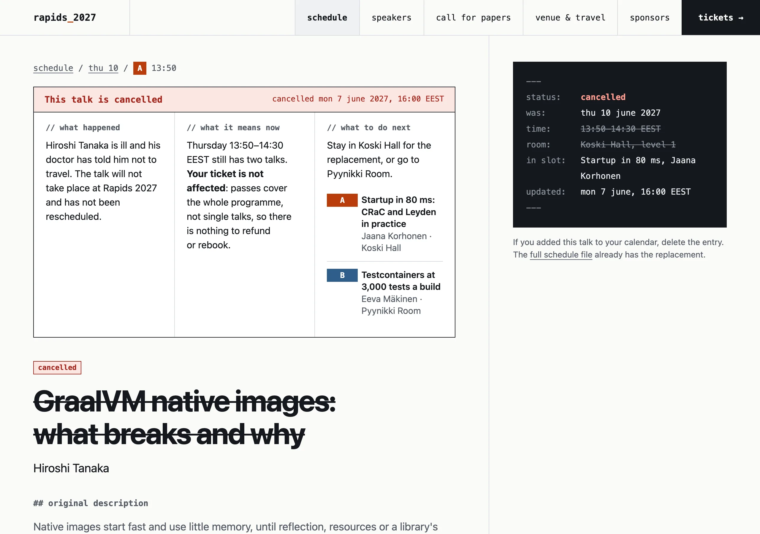Click 'Your ticket is not affected' bold text
Screen dimensions: 760x534
pyautogui.click(x=225, y=181)
